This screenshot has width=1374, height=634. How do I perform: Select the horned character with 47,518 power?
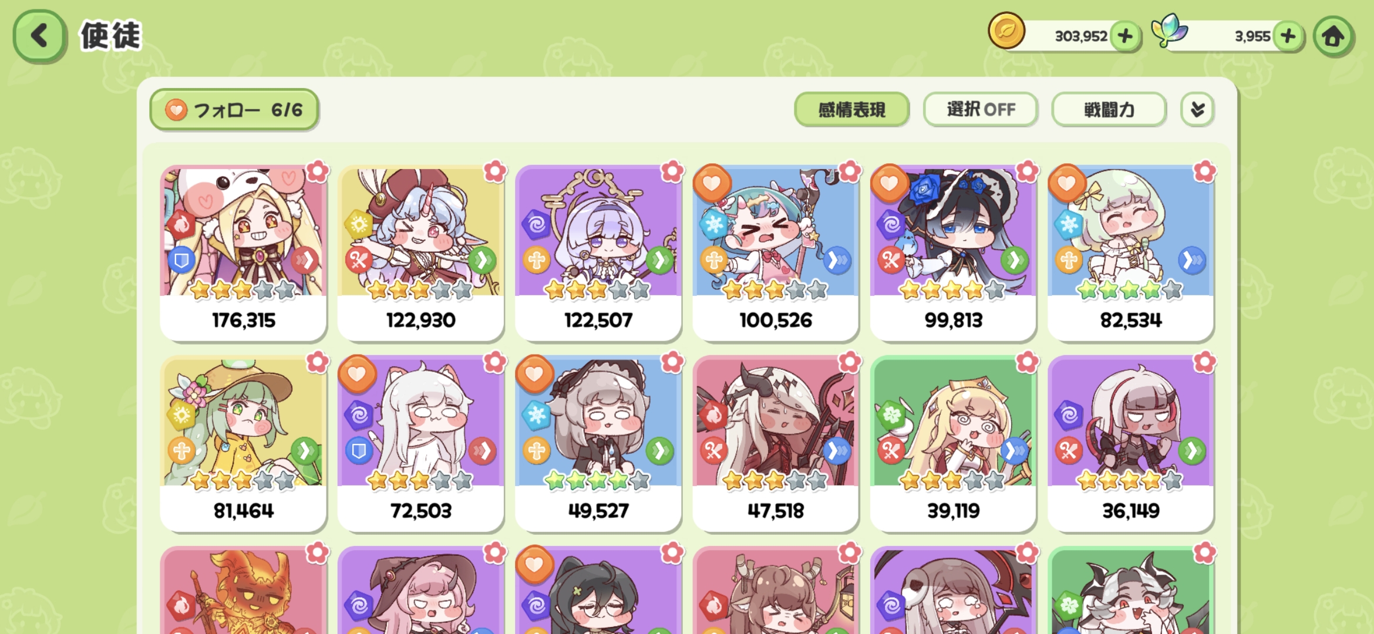776,444
